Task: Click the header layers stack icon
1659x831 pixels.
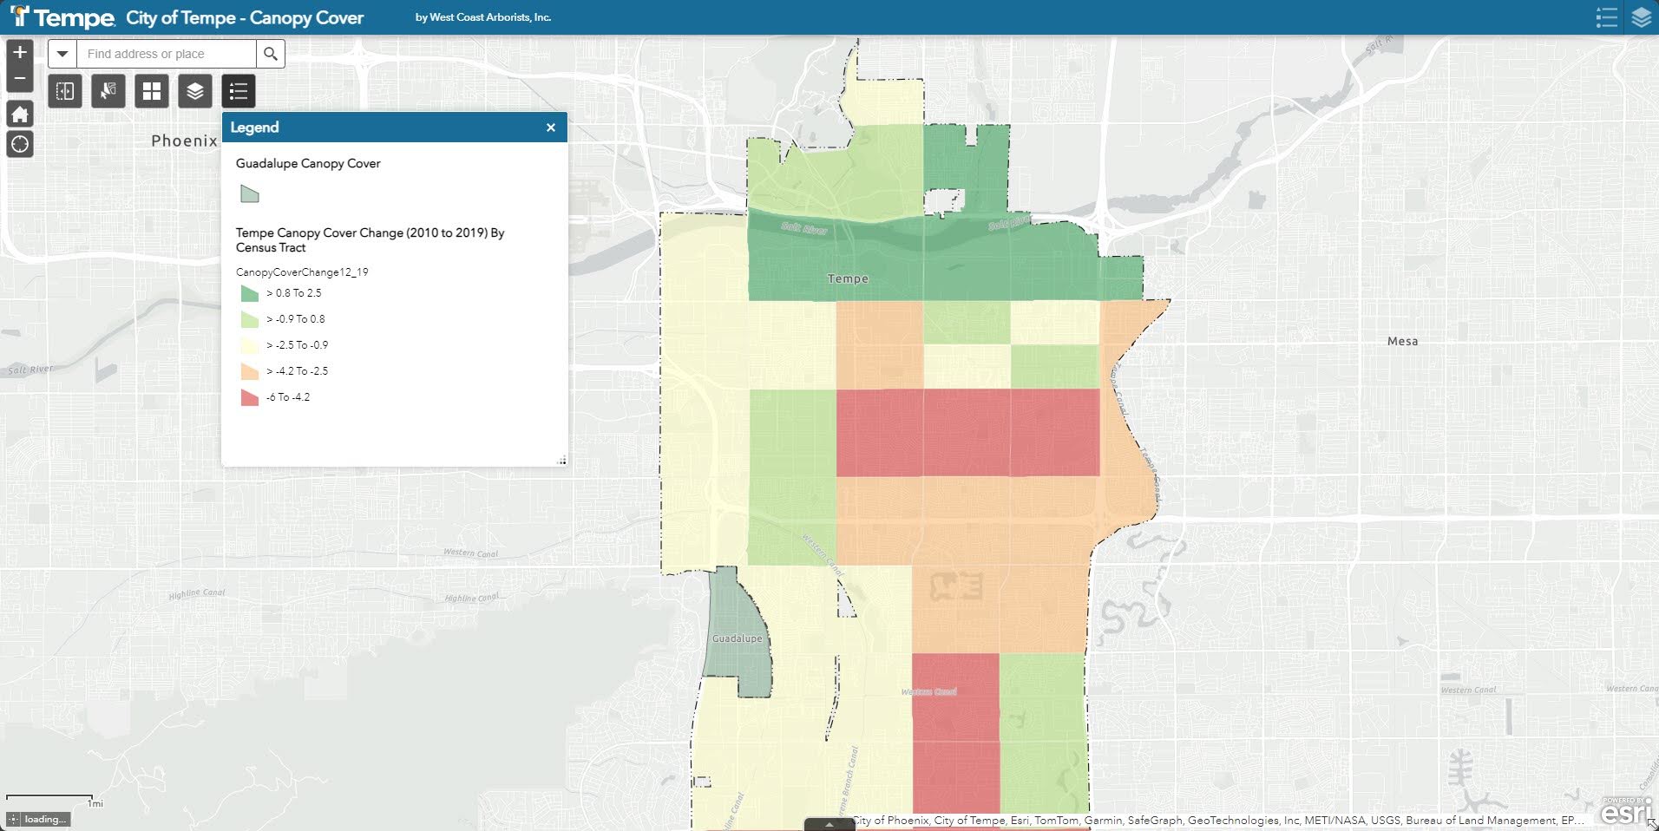Action: pos(1641,17)
